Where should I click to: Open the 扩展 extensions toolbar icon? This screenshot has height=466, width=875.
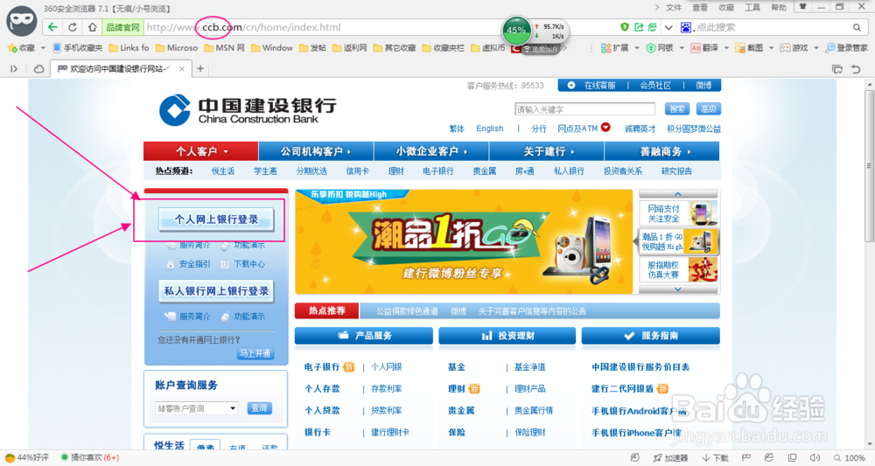point(614,48)
